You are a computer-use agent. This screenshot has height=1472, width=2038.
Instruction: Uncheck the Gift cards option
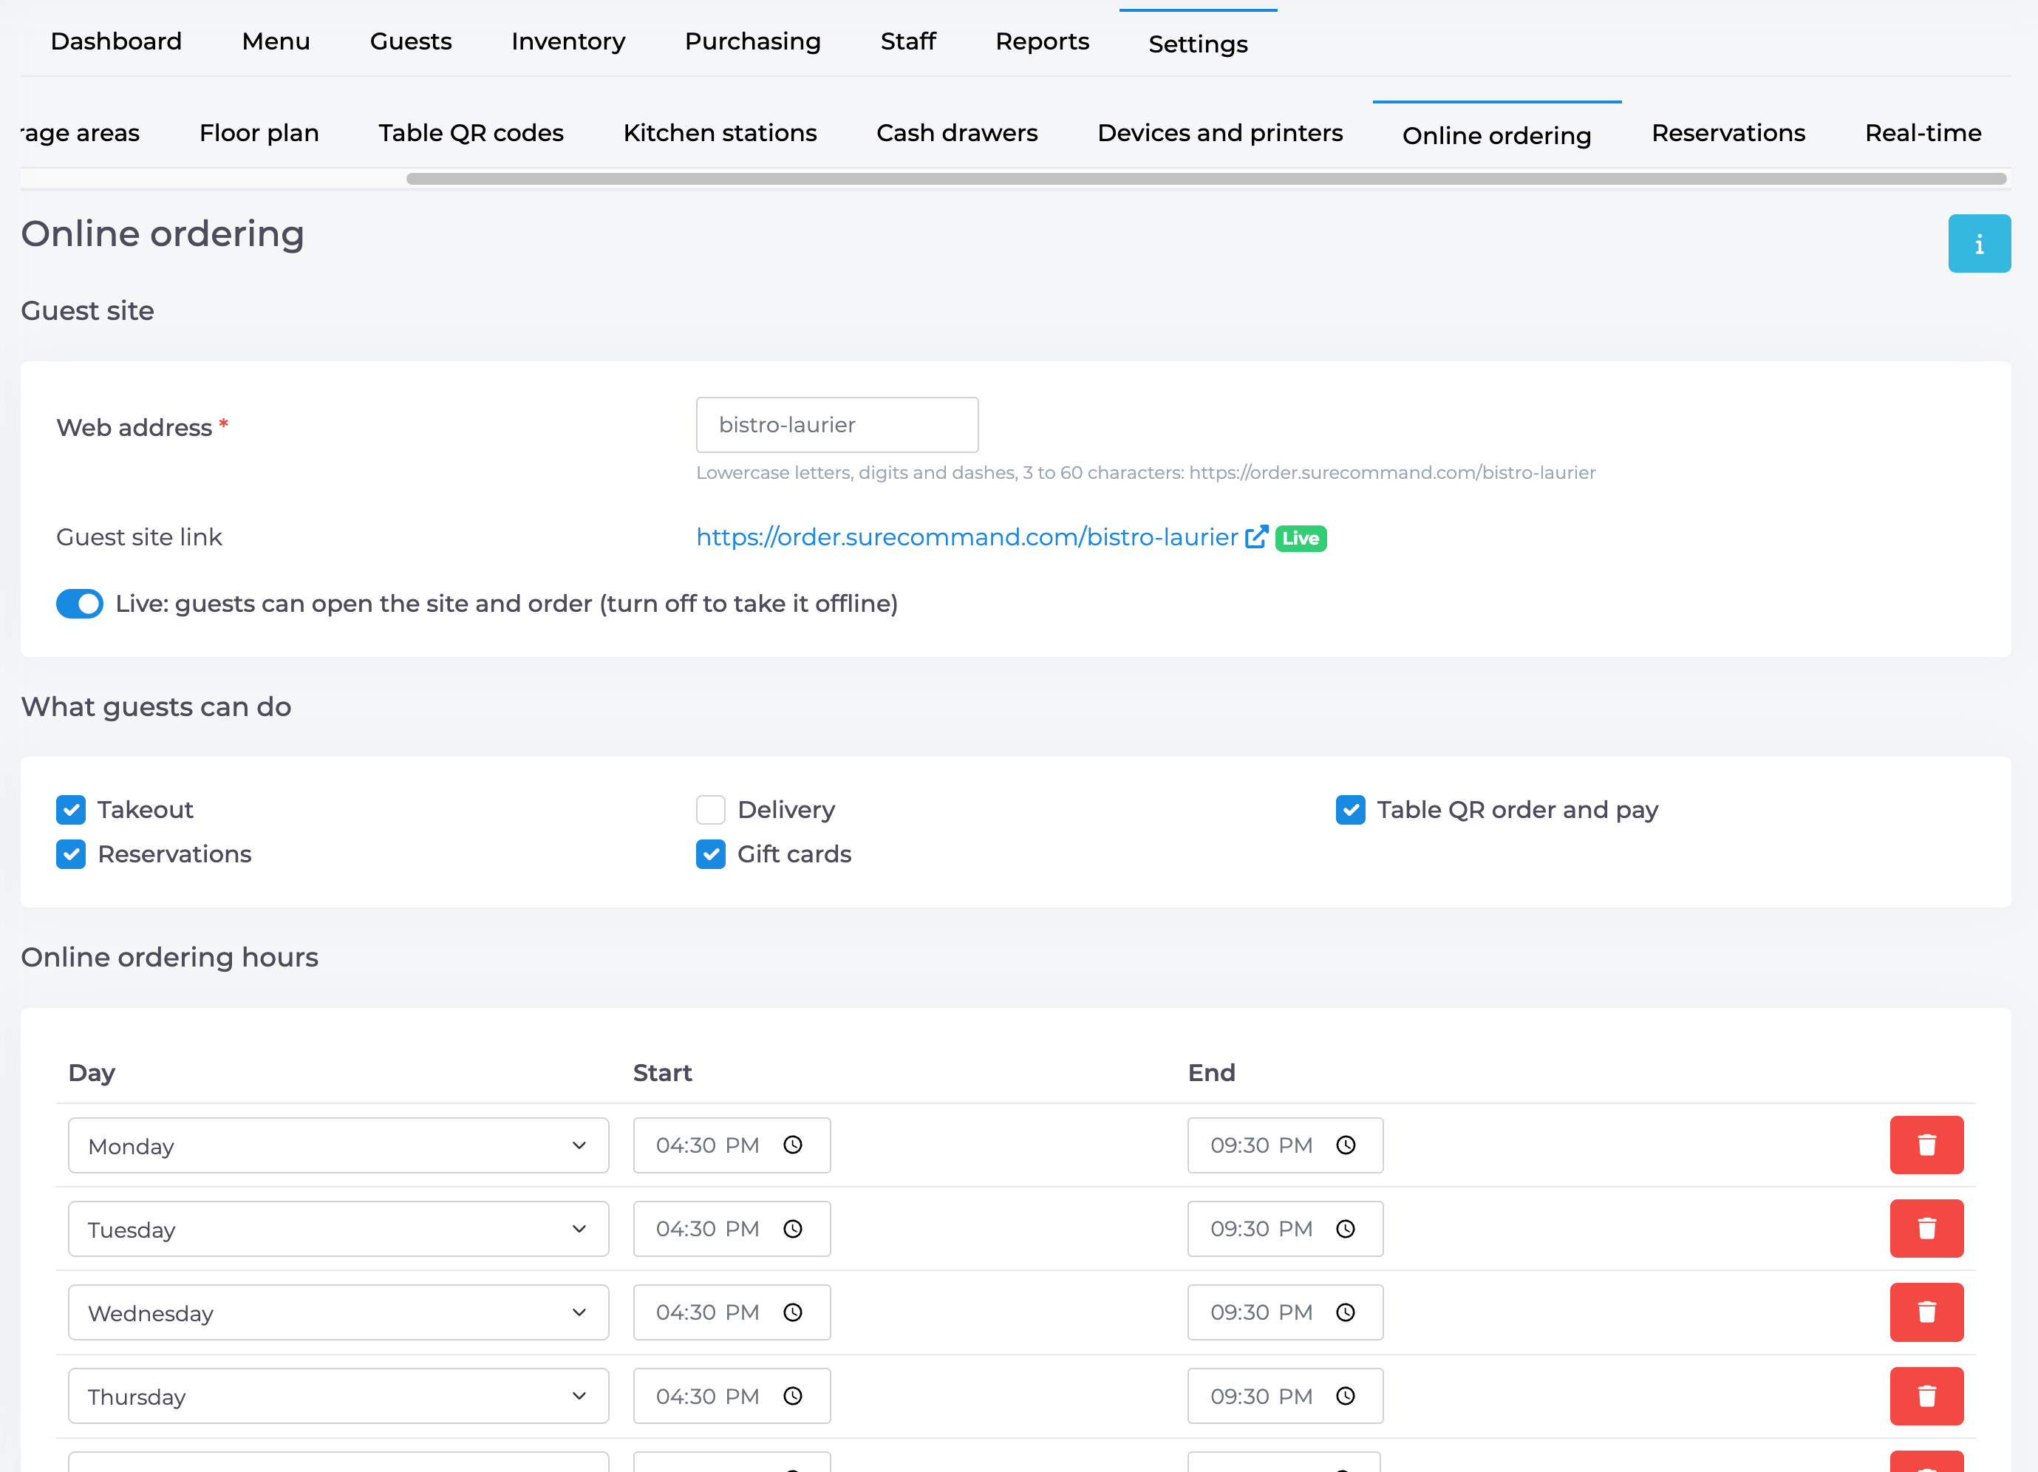[x=710, y=853]
